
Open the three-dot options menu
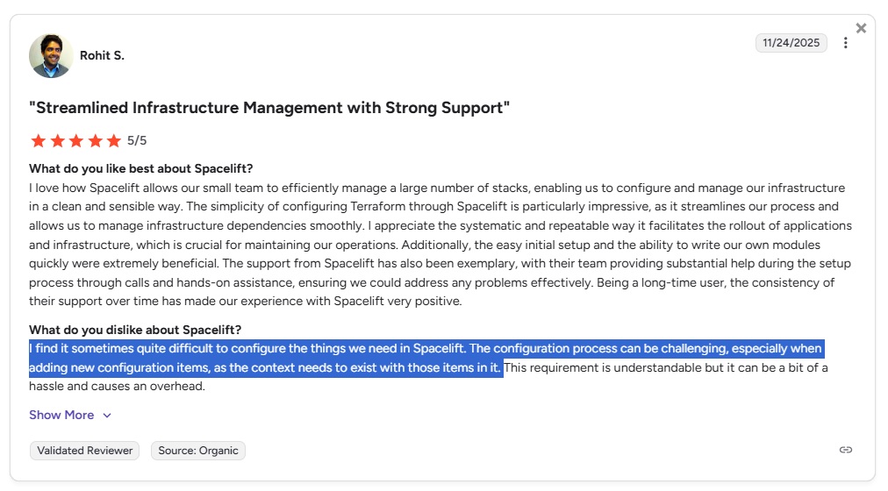click(x=845, y=43)
